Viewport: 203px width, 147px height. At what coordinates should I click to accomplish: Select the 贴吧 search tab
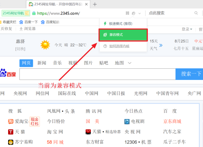pyautogui.click(x=104, y=63)
